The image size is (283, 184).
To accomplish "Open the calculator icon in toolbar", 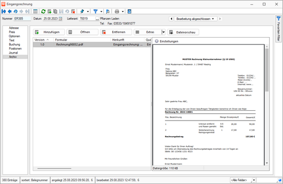I will (x=129, y=11).
